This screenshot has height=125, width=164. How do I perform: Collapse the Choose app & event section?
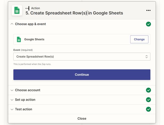(12, 24)
